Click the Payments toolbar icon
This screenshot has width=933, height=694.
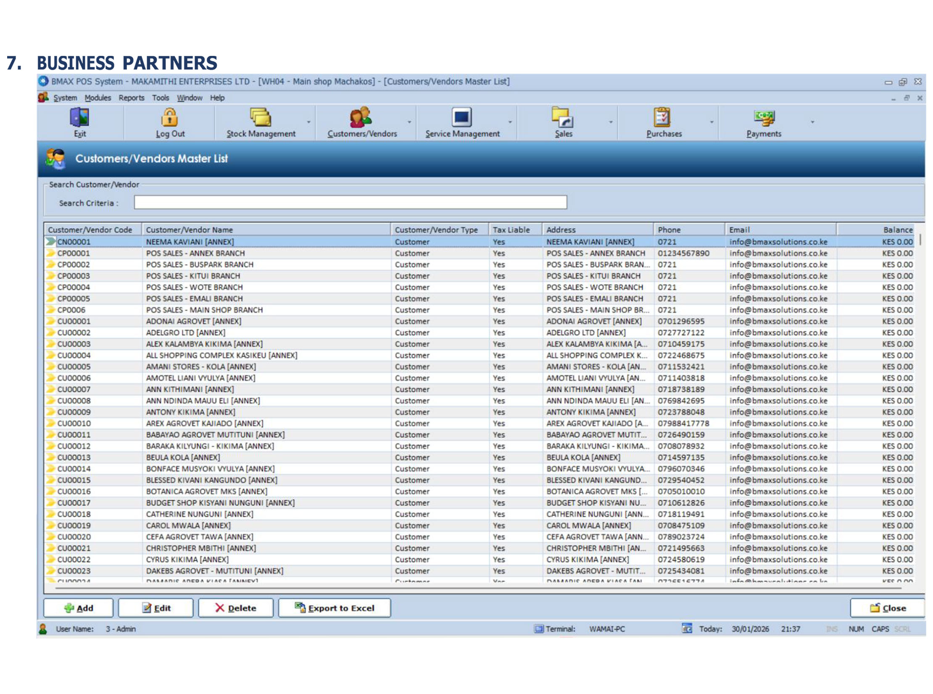[764, 118]
